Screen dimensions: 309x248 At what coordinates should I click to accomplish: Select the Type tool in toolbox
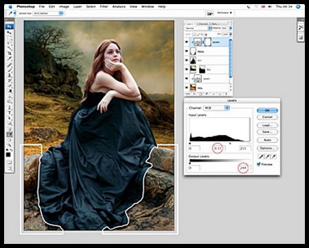10,112
